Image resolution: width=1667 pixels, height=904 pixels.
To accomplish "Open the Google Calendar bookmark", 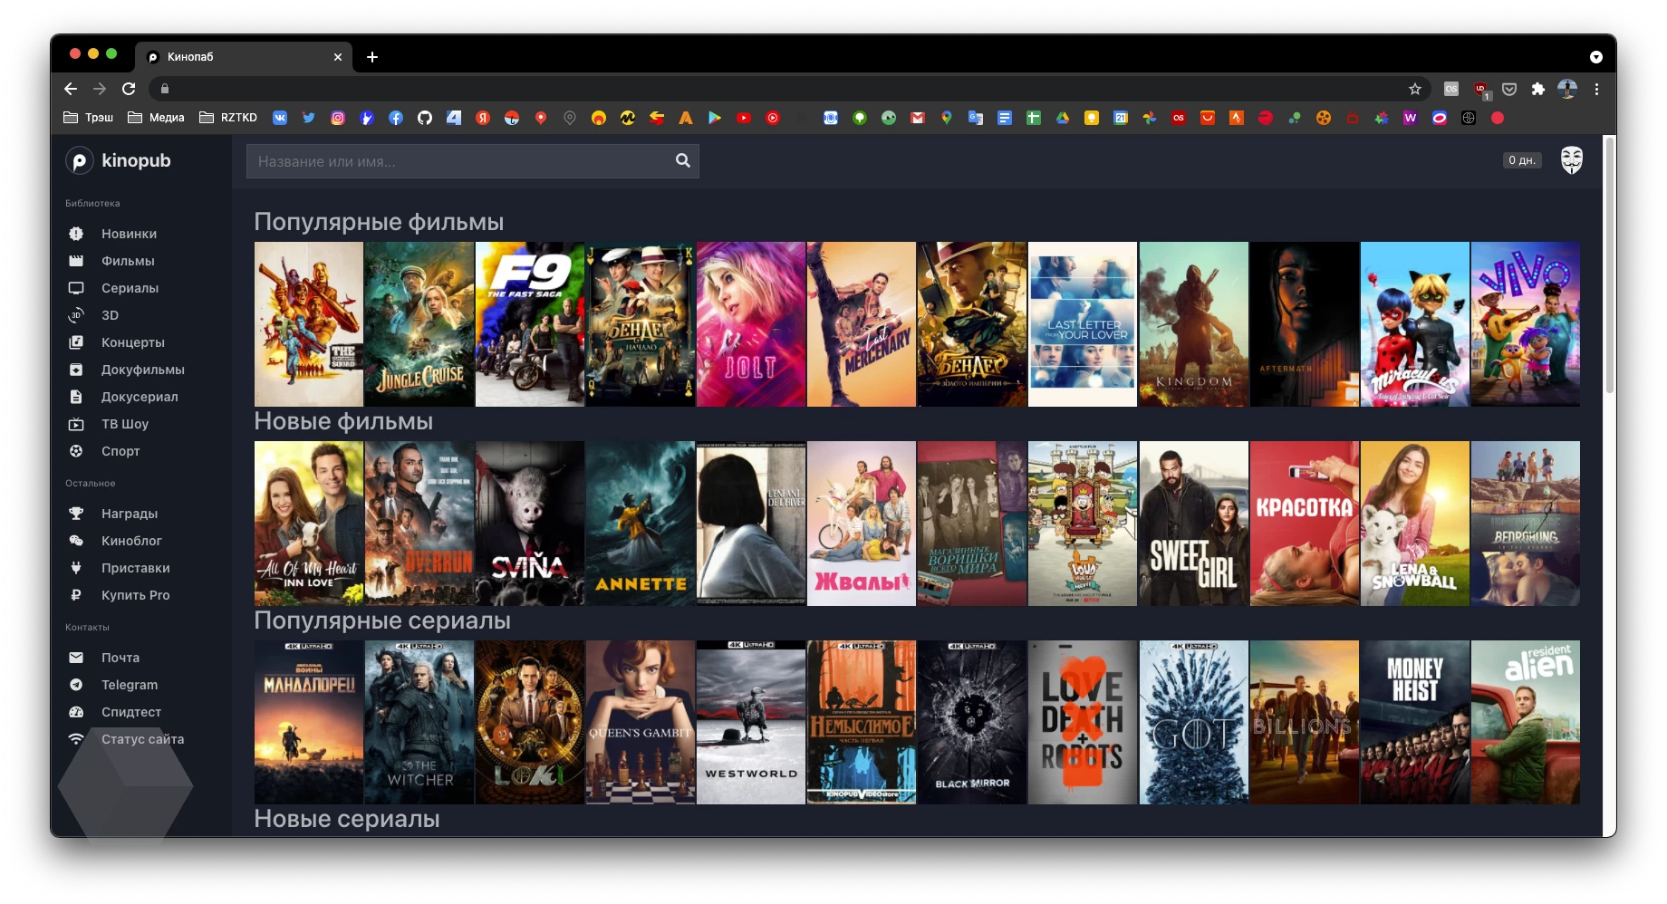I will coord(1121,118).
